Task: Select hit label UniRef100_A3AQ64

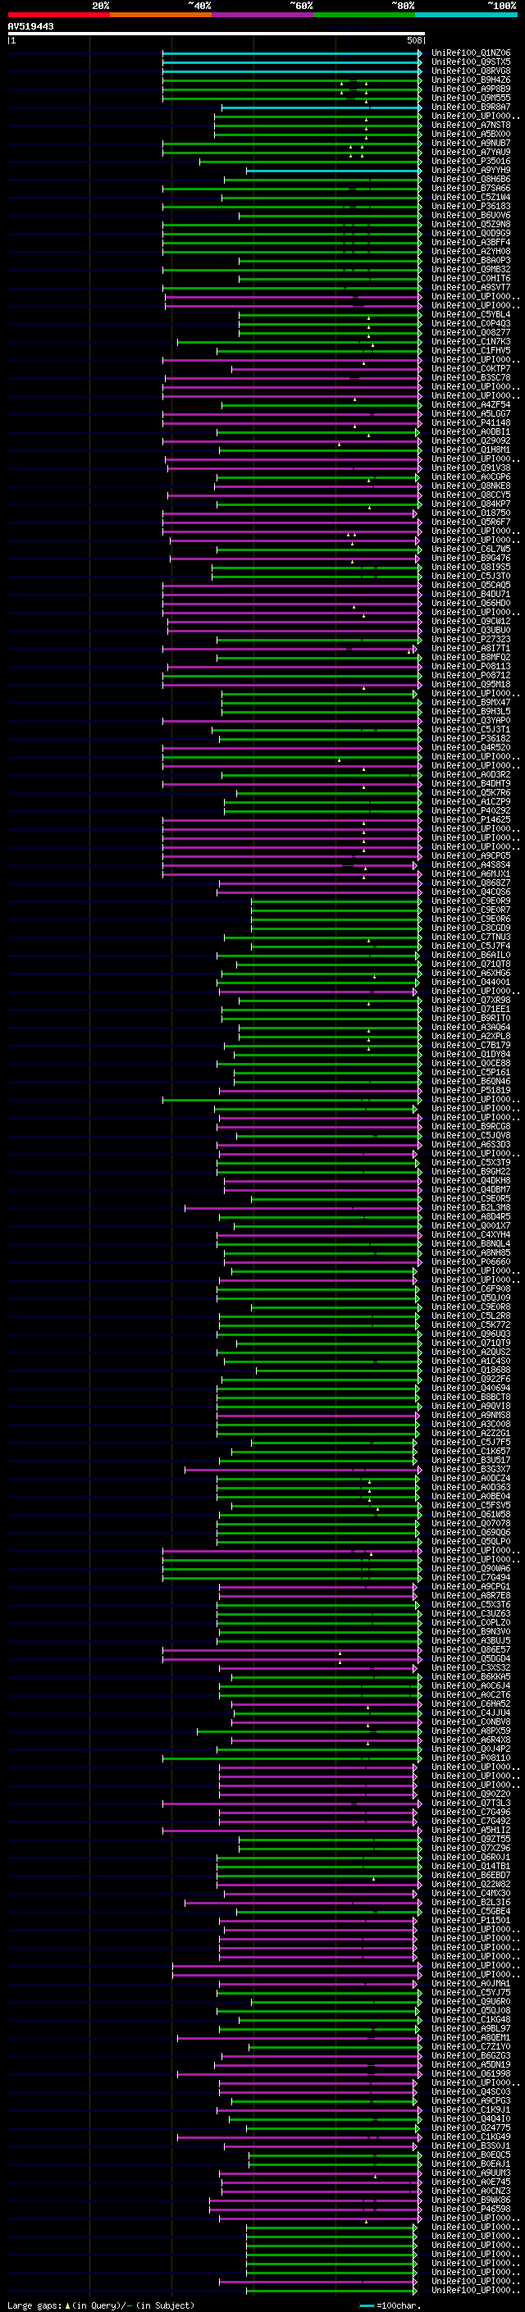Action: (471, 1028)
